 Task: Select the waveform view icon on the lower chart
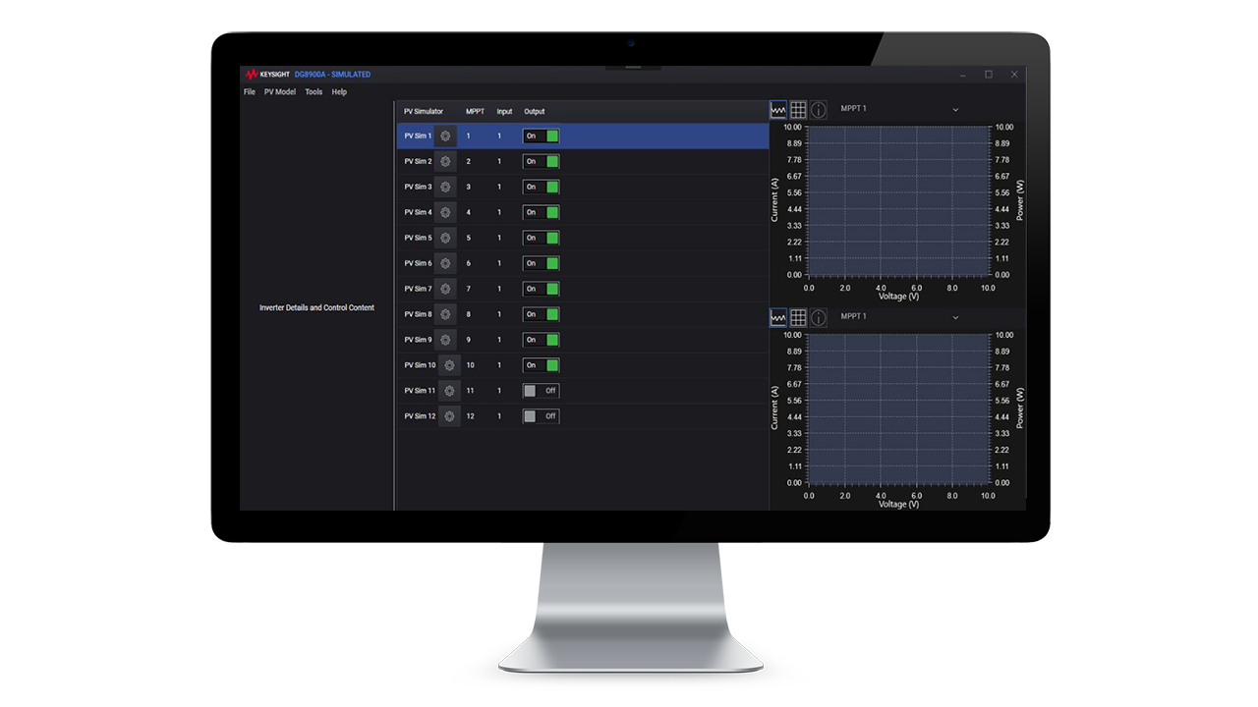tap(777, 316)
